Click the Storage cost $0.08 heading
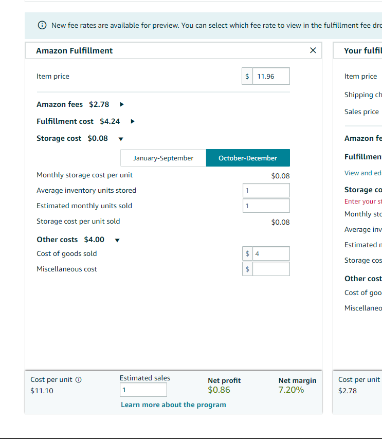Screen dimensions: 382x439 (72, 138)
